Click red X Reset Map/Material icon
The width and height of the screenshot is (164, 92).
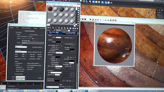click(x=56, y=28)
